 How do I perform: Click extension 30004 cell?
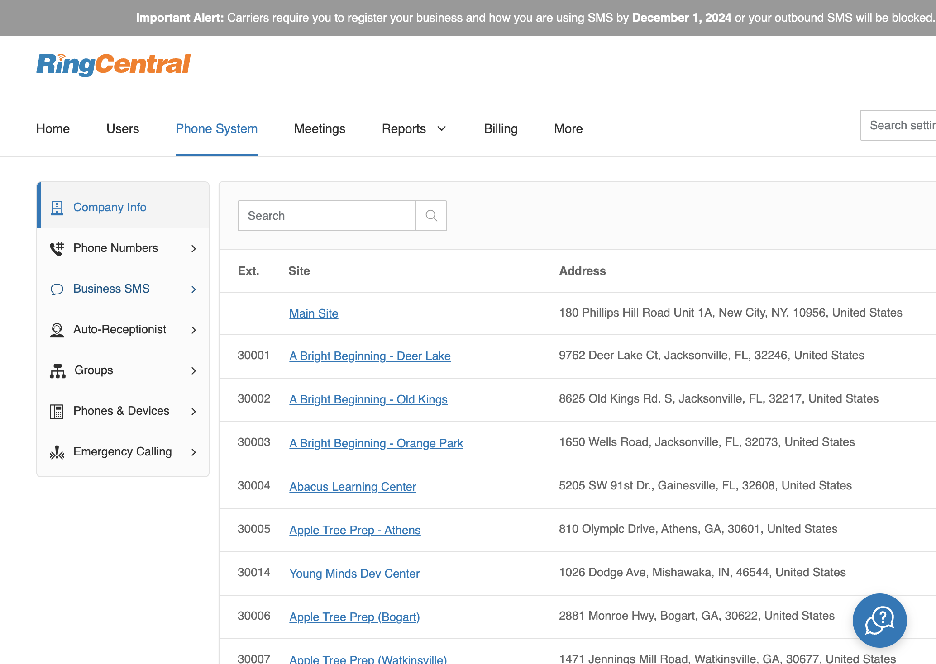point(254,485)
